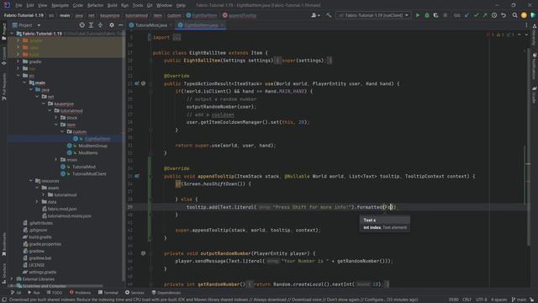538x303 pixels.
Task: Hide the Project tool window with minus icon
Action: 120,25
